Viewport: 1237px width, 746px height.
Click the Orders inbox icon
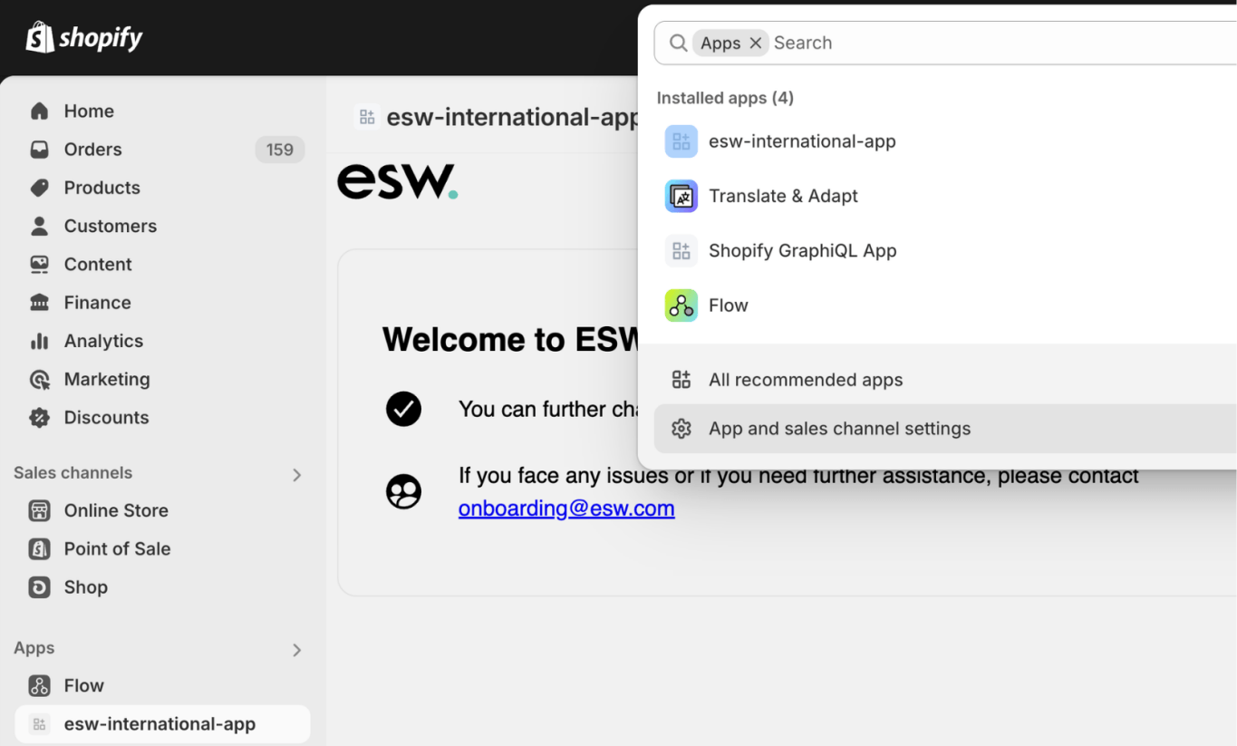tap(39, 150)
